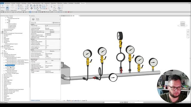Click the highlighted thin lines icon in quick access toolbar

point(30,12)
